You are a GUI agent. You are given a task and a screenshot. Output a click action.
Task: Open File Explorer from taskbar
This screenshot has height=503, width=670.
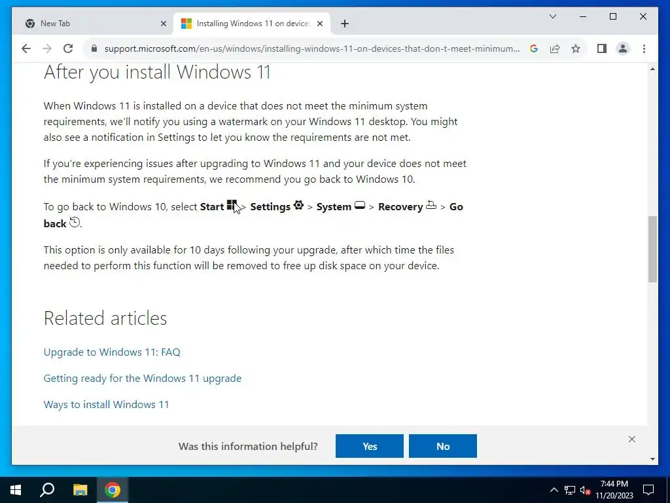click(x=80, y=490)
